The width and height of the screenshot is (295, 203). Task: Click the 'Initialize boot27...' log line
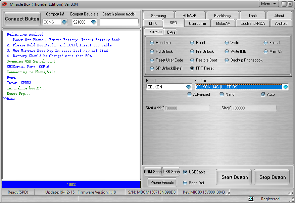click(x=27, y=88)
